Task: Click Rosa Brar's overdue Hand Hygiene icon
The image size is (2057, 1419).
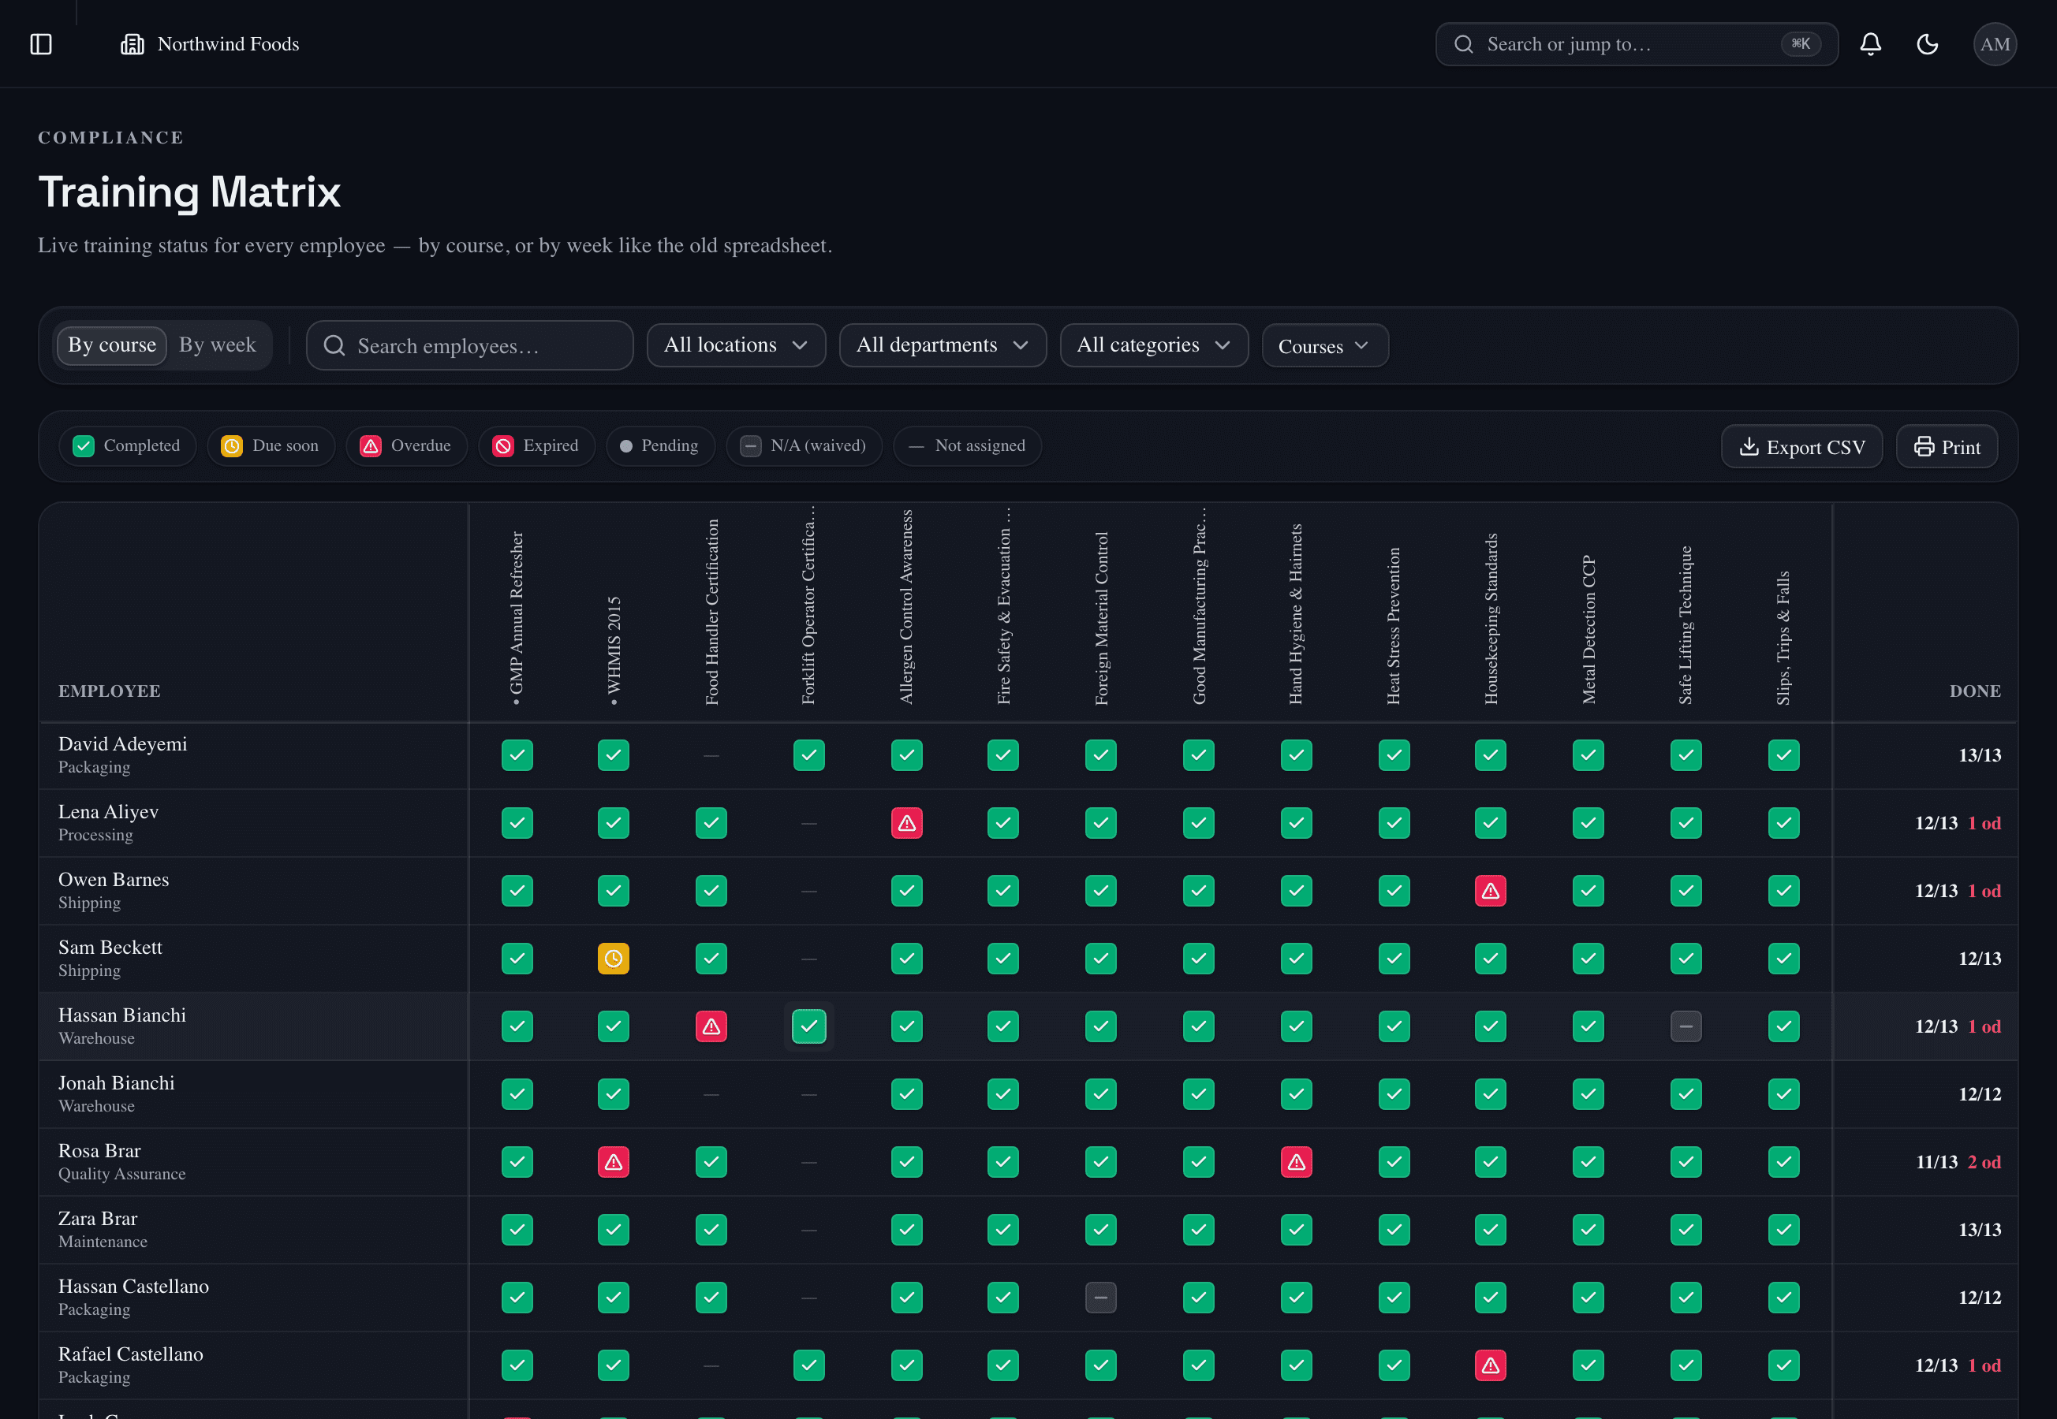Action: 1296,1162
